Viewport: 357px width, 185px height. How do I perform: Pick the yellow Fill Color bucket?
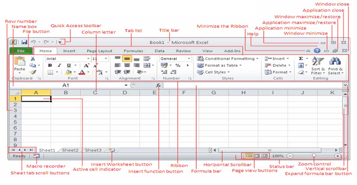(68, 72)
